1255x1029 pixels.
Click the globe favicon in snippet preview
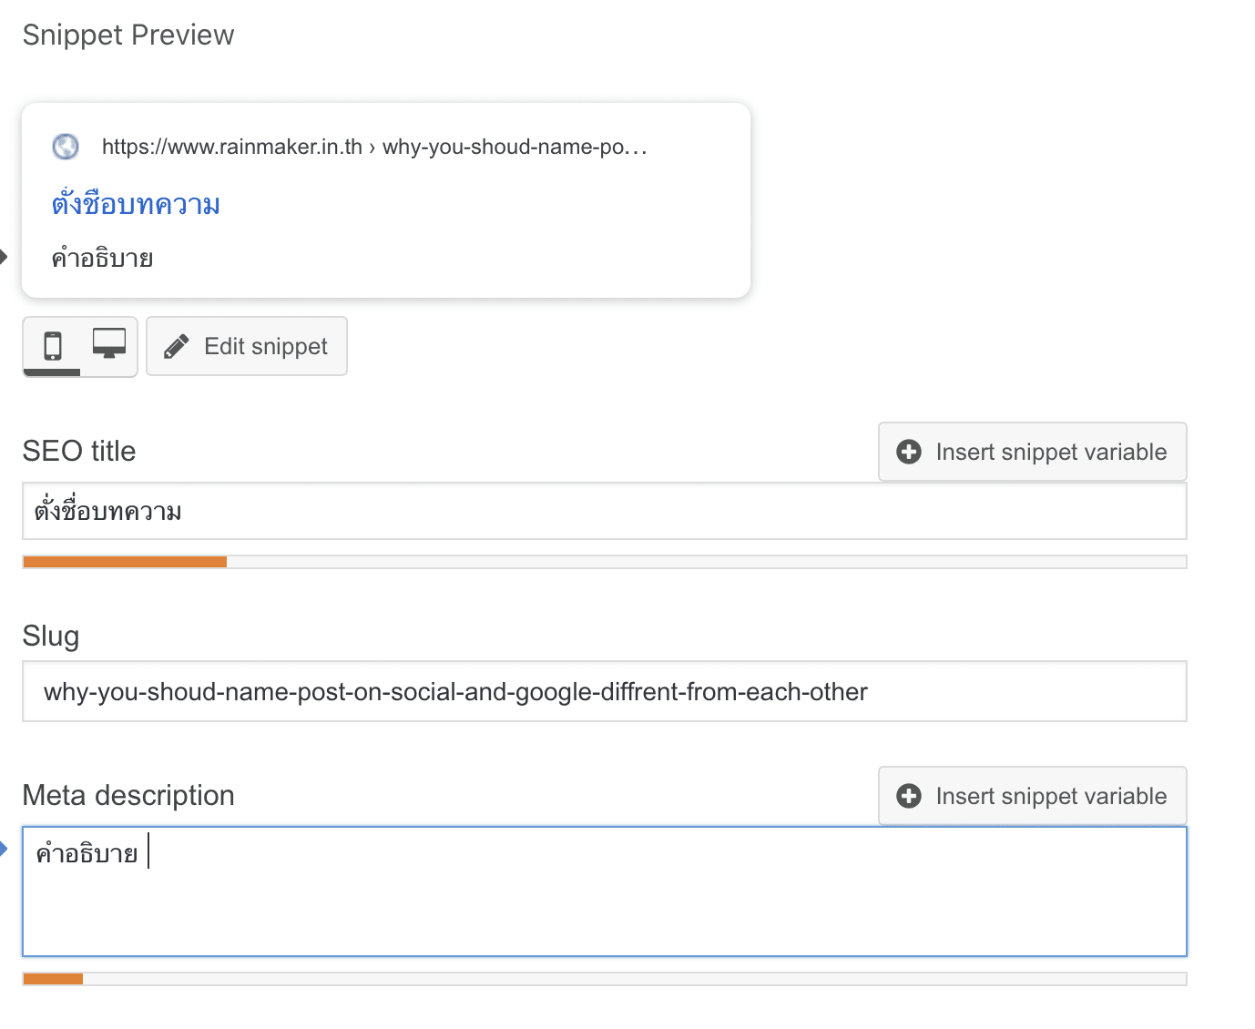tap(66, 147)
